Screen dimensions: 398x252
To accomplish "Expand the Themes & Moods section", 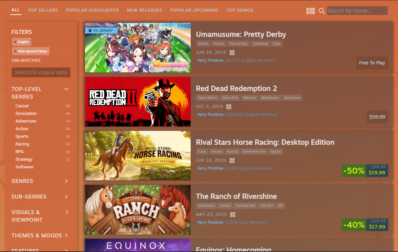I will tap(66, 235).
